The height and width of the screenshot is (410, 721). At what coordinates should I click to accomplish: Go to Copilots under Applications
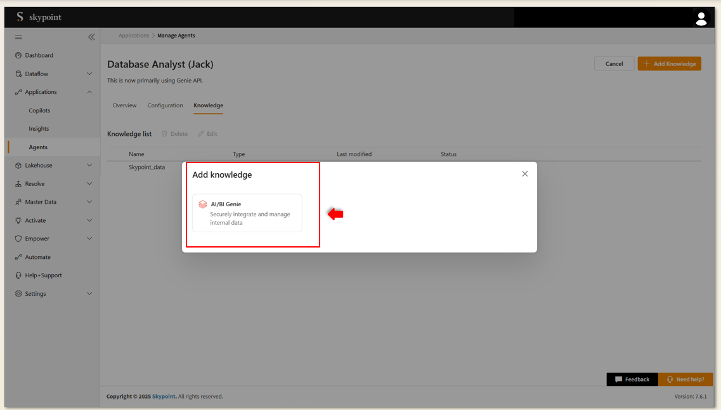tap(39, 110)
